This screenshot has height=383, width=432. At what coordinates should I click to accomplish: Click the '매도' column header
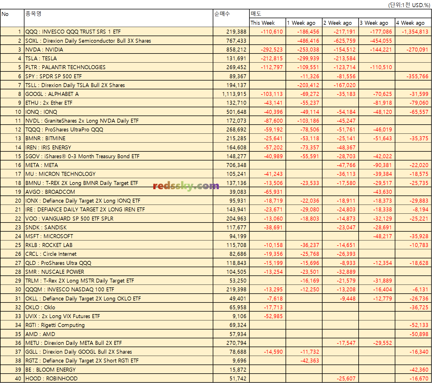click(x=340, y=14)
